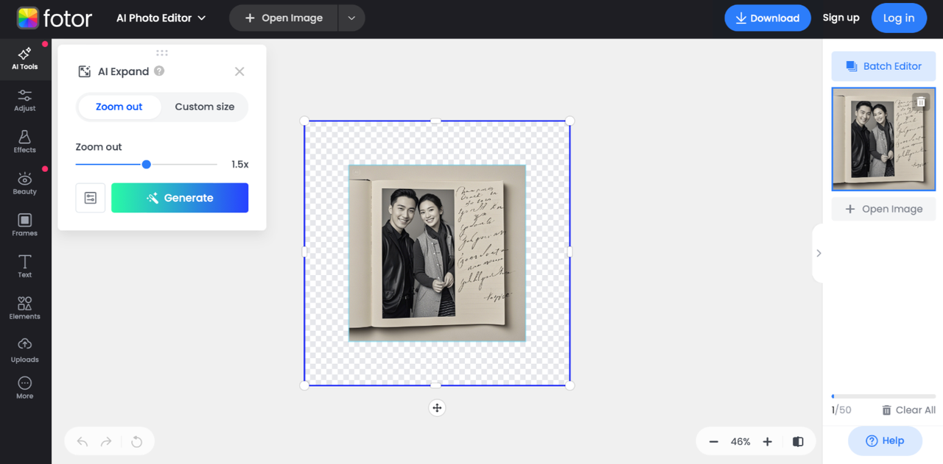Open the Adjust sidebar panel

(25, 100)
